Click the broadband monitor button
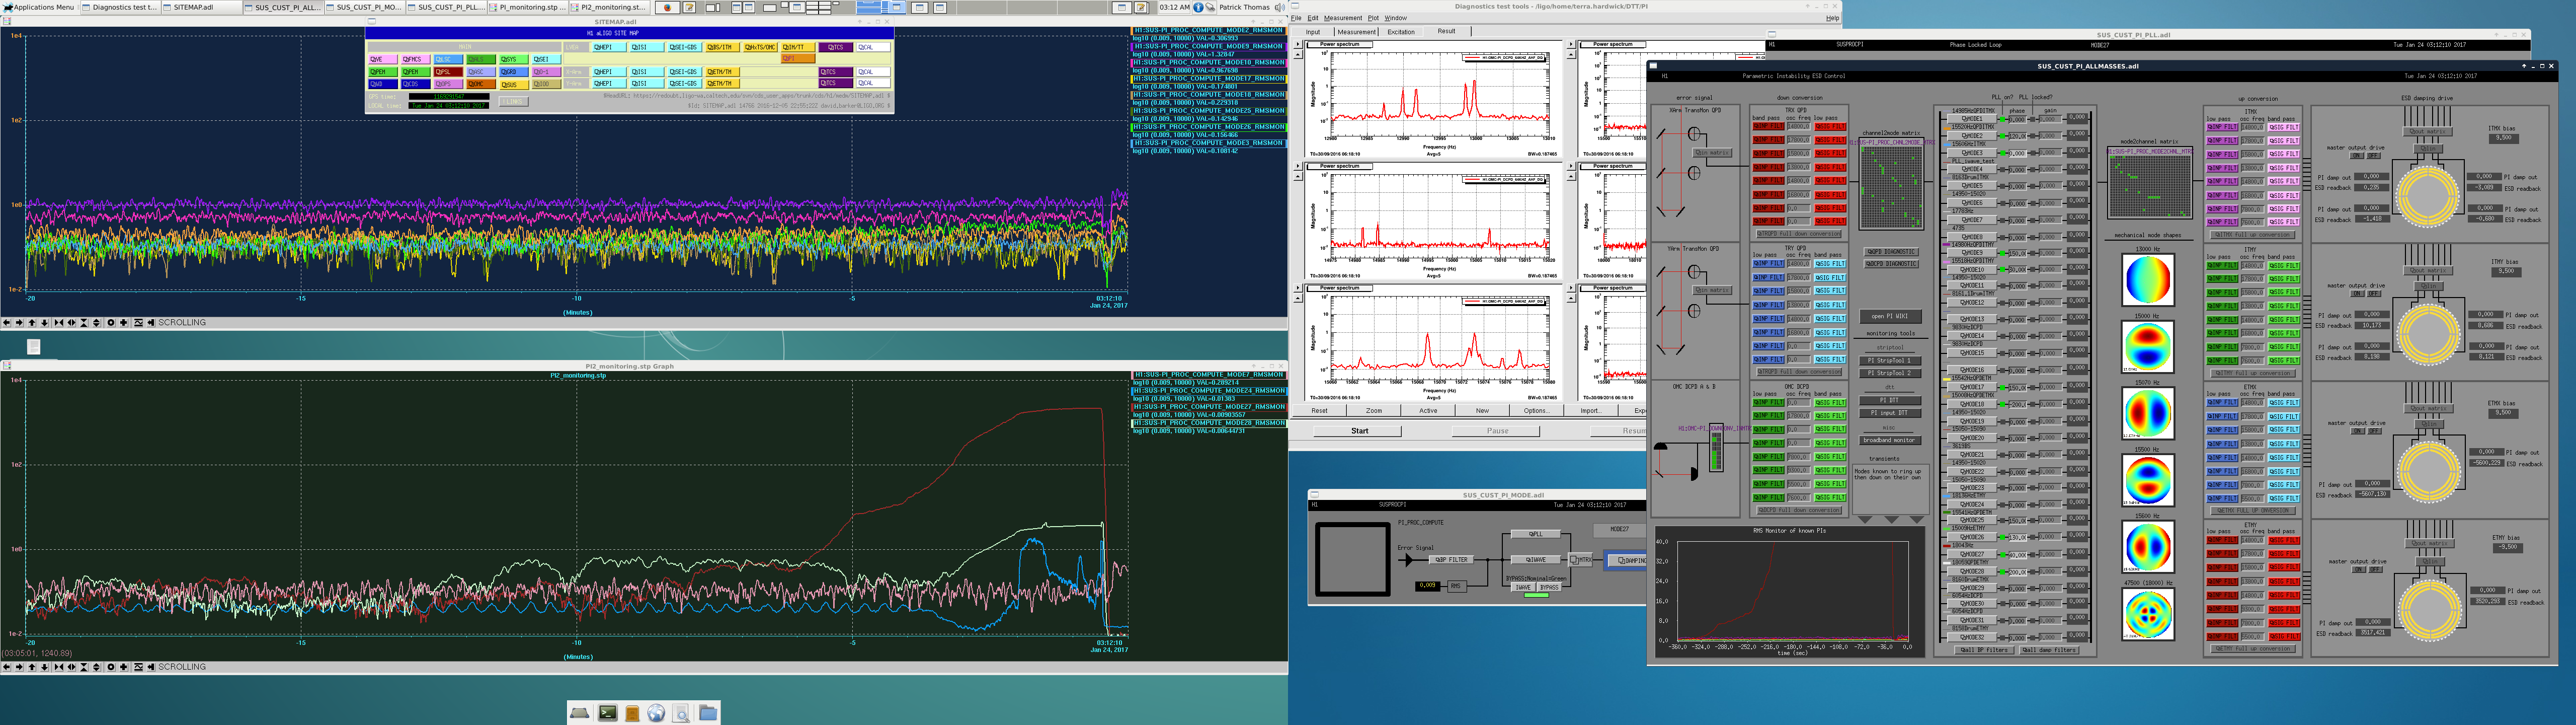Image resolution: width=2576 pixels, height=725 pixels. (1890, 441)
